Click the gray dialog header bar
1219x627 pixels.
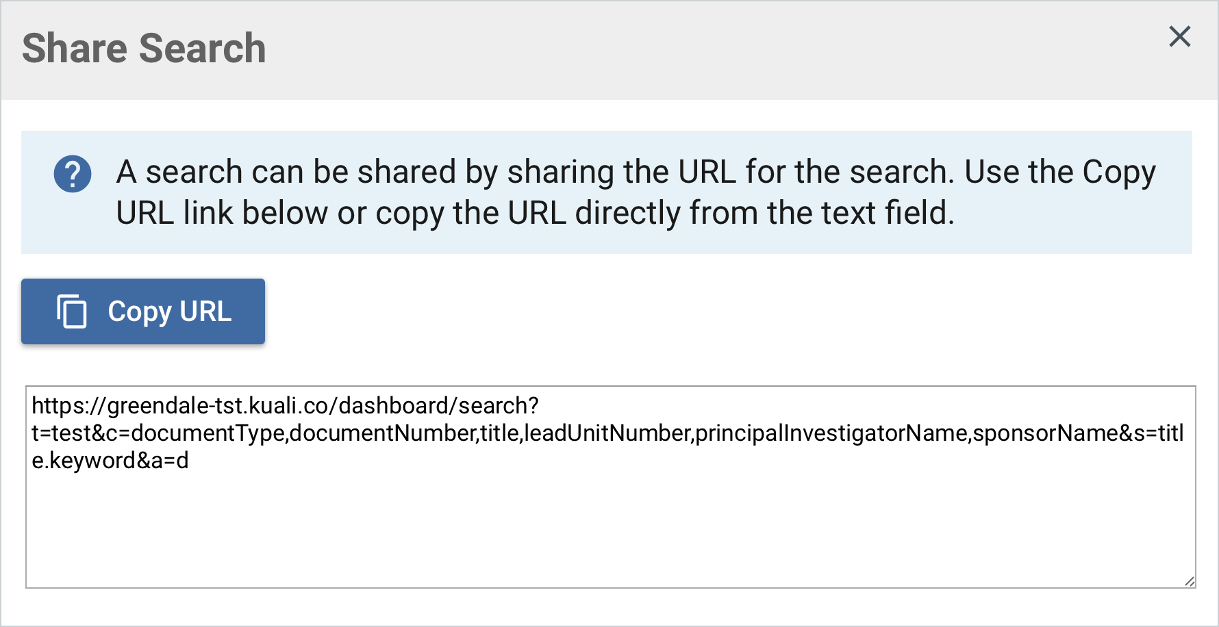tap(609, 51)
